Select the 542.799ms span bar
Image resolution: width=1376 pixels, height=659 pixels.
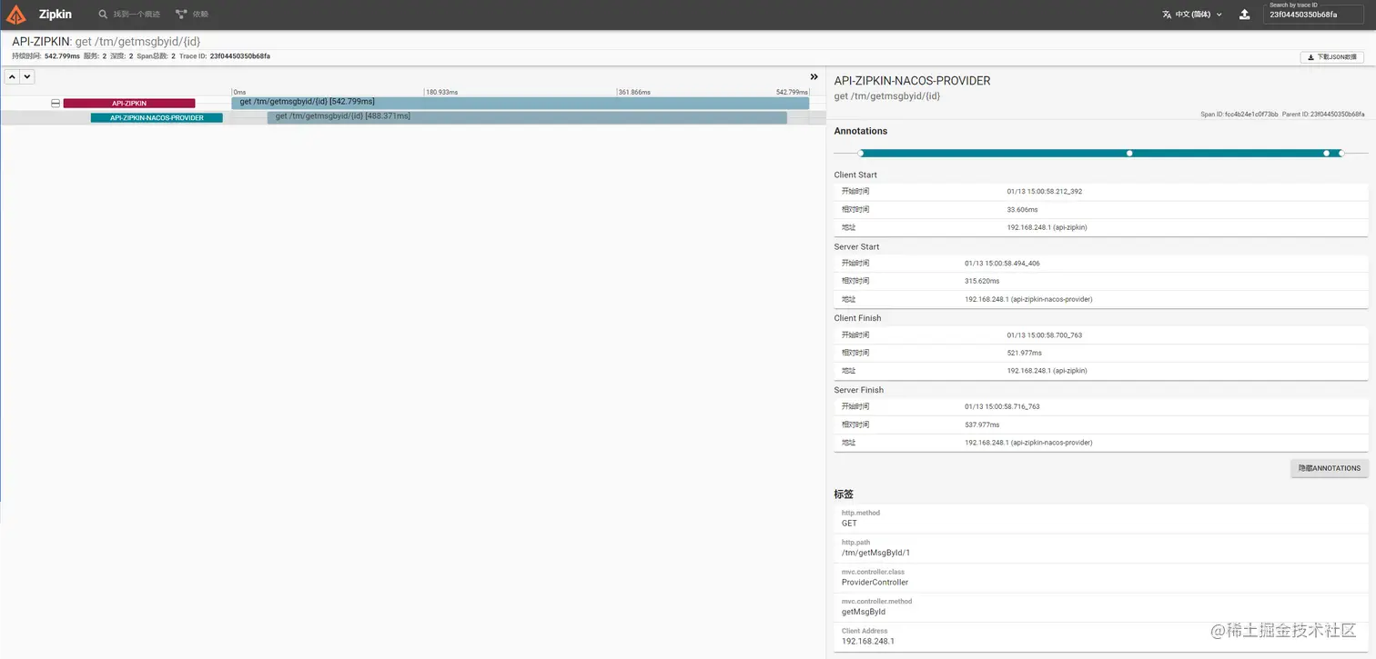click(520, 103)
